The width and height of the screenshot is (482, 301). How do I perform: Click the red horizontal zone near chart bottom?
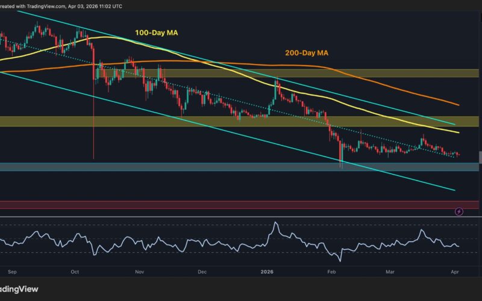click(x=241, y=205)
